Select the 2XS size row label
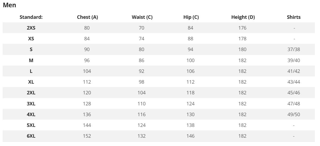The width and height of the screenshot is (320, 146). tap(31, 28)
